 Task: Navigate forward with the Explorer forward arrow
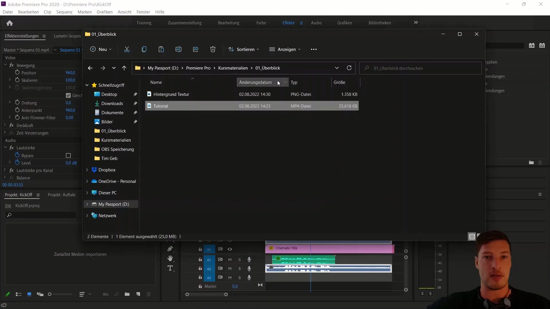103,68
